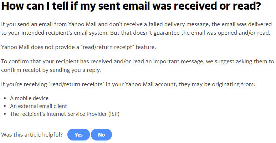Screen dimensions: 276x143
Task: Click the bullet before 'An external email client'
Action: click(5, 106)
